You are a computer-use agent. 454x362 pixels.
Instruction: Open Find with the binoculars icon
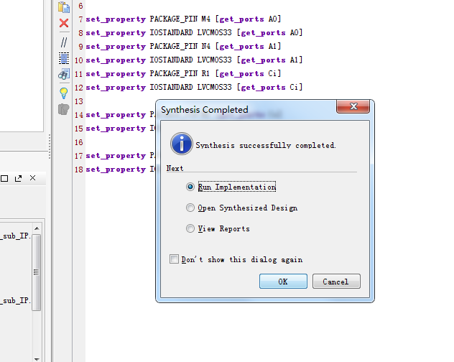coord(63,75)
